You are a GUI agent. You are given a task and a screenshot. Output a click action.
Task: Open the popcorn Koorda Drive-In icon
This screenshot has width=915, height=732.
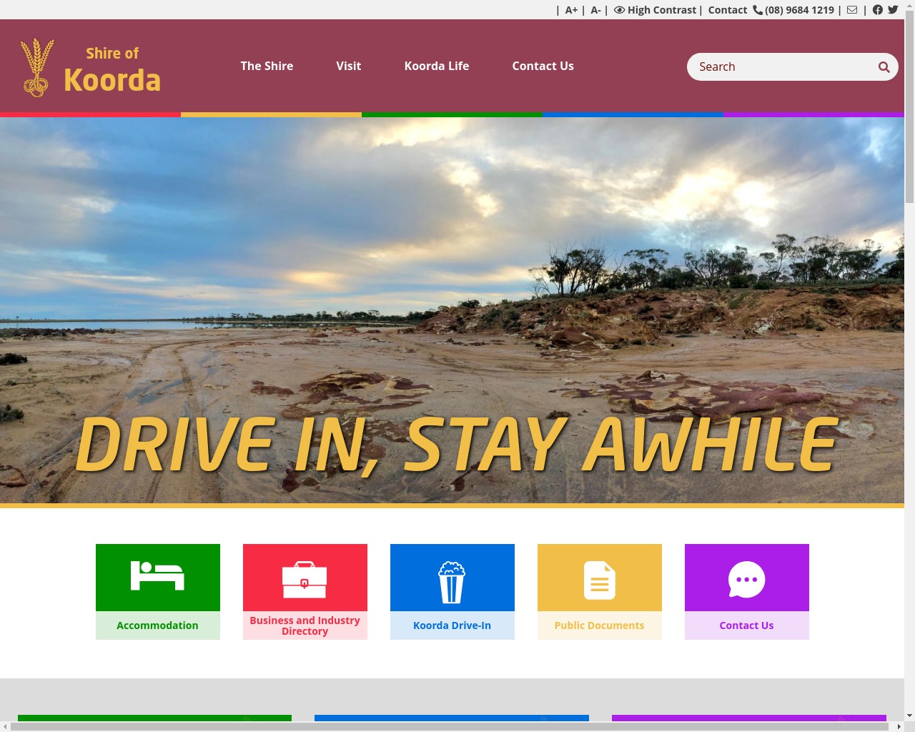point(452,578)
